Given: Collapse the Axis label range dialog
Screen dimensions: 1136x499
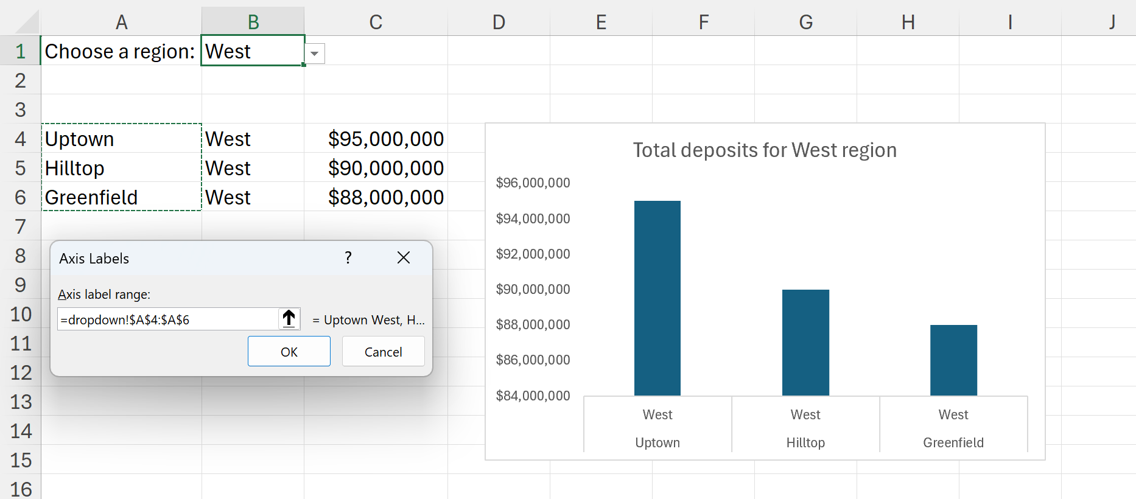Looking at the screenshot, I should coord(289,318).
